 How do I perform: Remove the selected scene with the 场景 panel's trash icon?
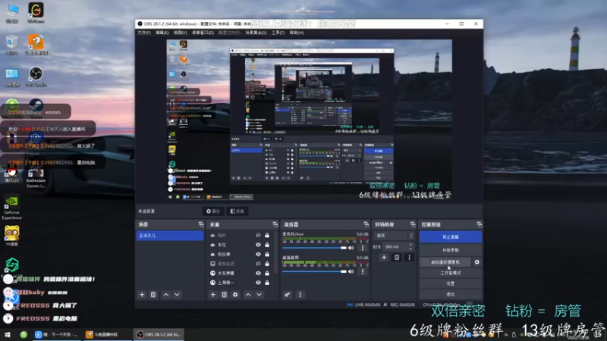(x=153, y=295)
